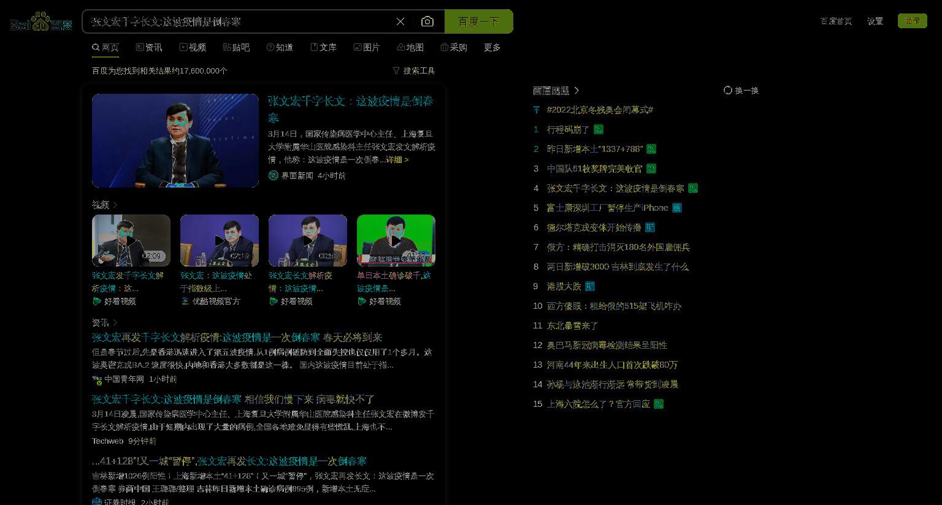Open hot search 德尔塔克戎变体开始传播
This screenshot has width=942, height=505.
pos(594,227)
